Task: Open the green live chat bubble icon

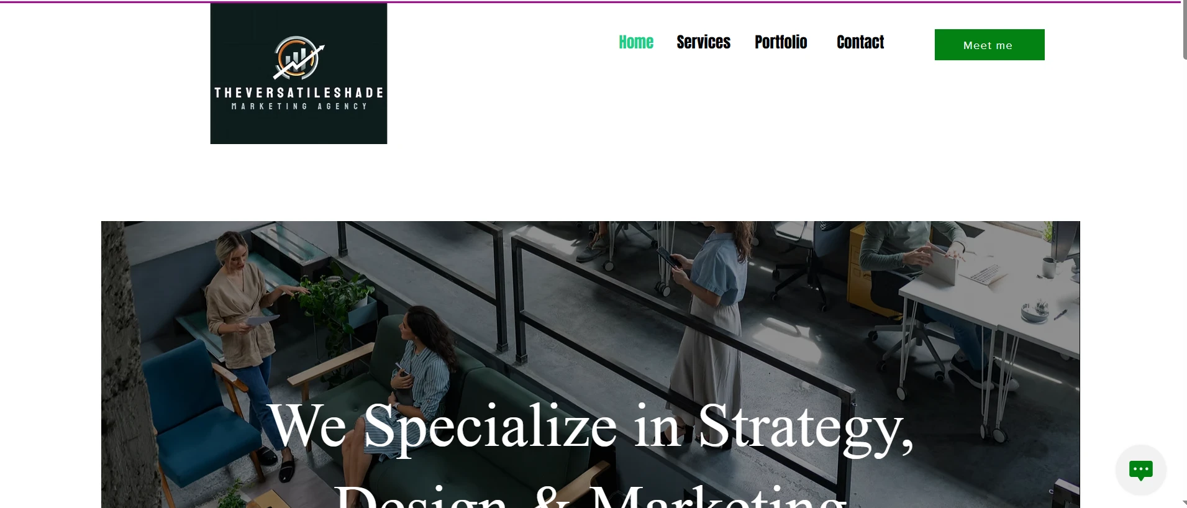Action: [1140, 470]
